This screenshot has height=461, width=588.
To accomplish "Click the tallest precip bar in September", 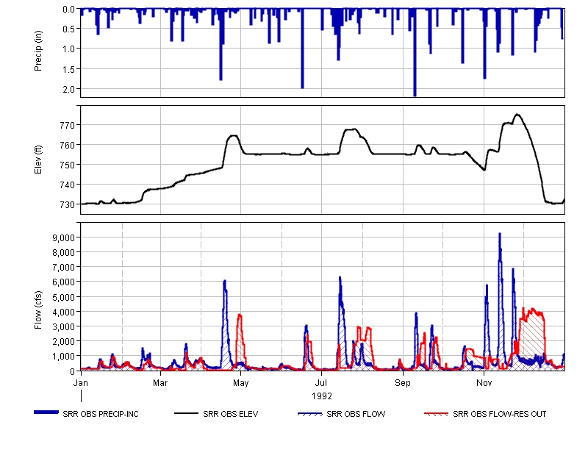I will 415,52.
